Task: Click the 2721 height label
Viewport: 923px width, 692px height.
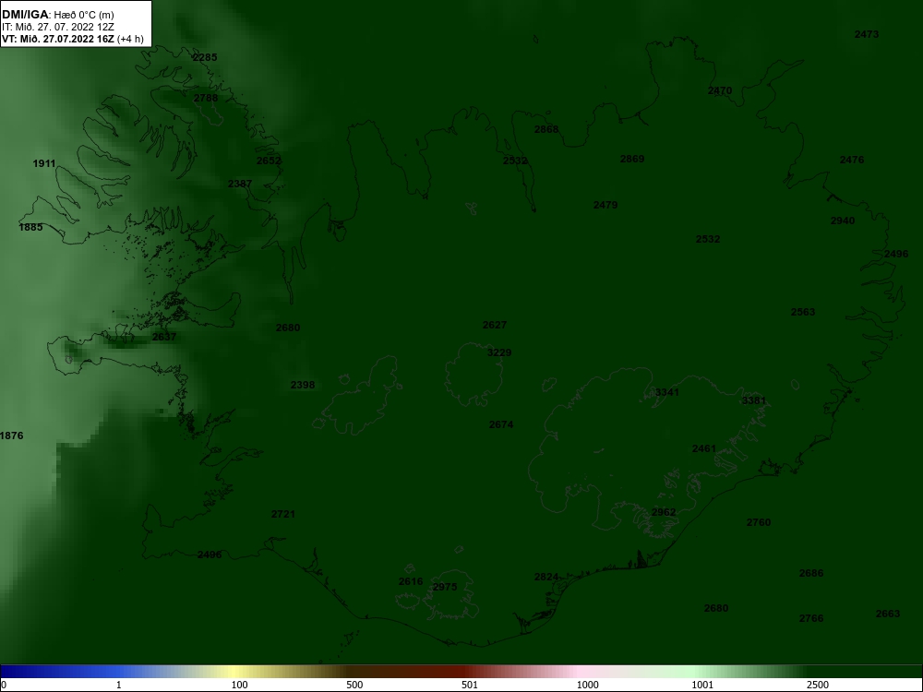Action: click(x=283, y=514)
